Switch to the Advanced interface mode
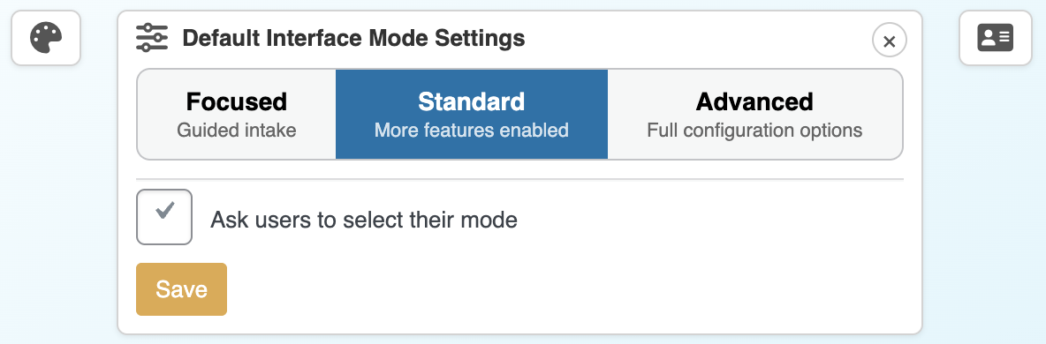The image size is (1046, 344). [x=754, y=115]
